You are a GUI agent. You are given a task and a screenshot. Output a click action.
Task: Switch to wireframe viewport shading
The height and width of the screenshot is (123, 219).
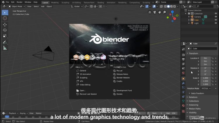pos(165,6)
